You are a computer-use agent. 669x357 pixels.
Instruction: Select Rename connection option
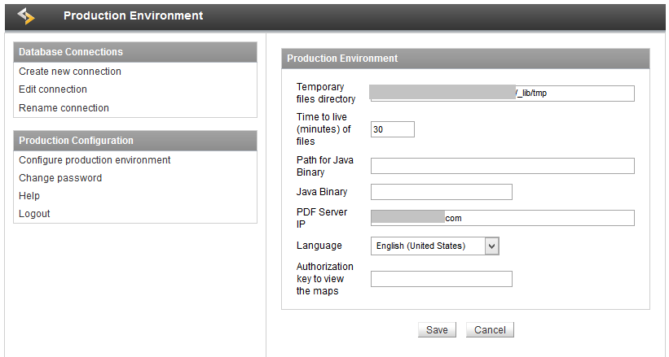[x=64, y=108]
